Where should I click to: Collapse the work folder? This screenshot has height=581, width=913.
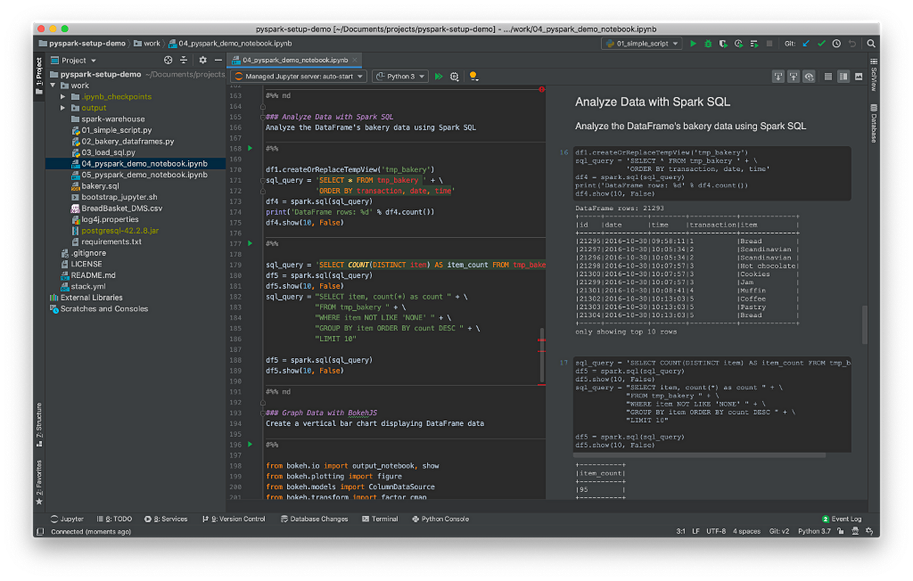coord(53,85)
